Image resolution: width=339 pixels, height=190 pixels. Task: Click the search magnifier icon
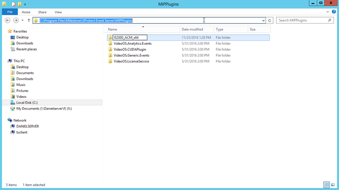point(329,20)
